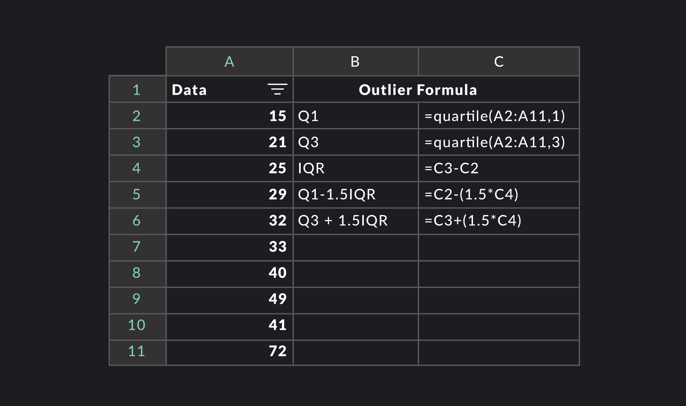Select column A header

click(x=229, y=62)
